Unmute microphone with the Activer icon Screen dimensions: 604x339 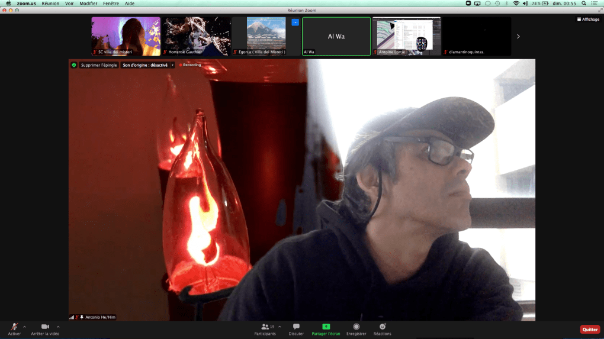(14, 327)
